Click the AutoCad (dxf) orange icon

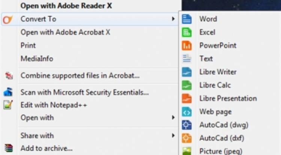tap(187, 138)
